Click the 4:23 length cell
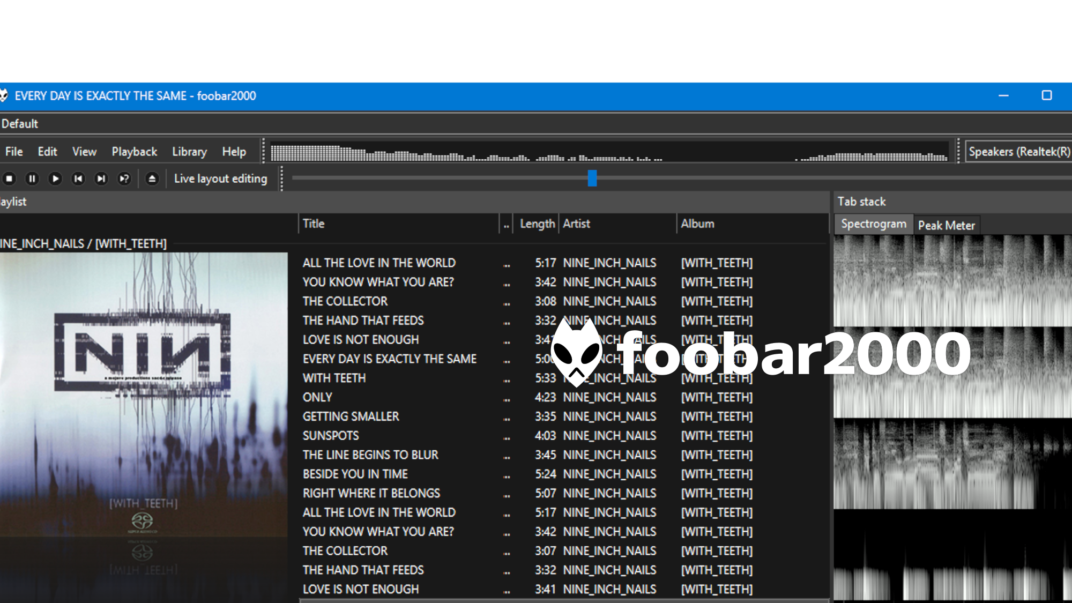 point(545,397)
